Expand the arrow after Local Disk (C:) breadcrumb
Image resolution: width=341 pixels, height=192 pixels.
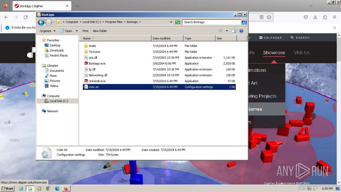[x=103, y=22]
